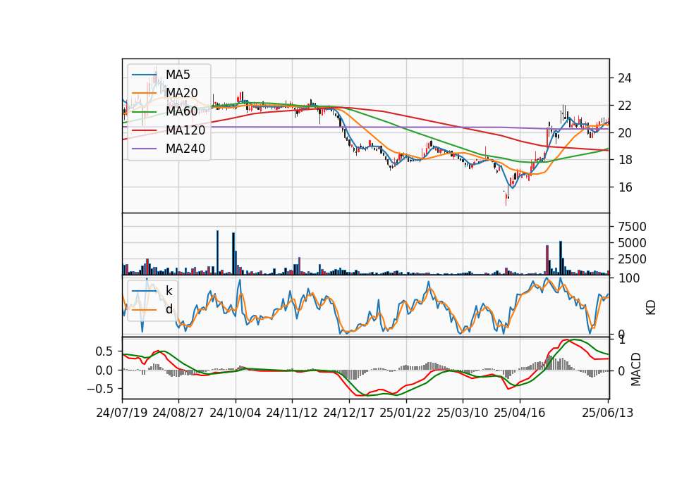Screen dimensions: 677x486
Task: Click the price axis value 24
Action: click(625, 78)
